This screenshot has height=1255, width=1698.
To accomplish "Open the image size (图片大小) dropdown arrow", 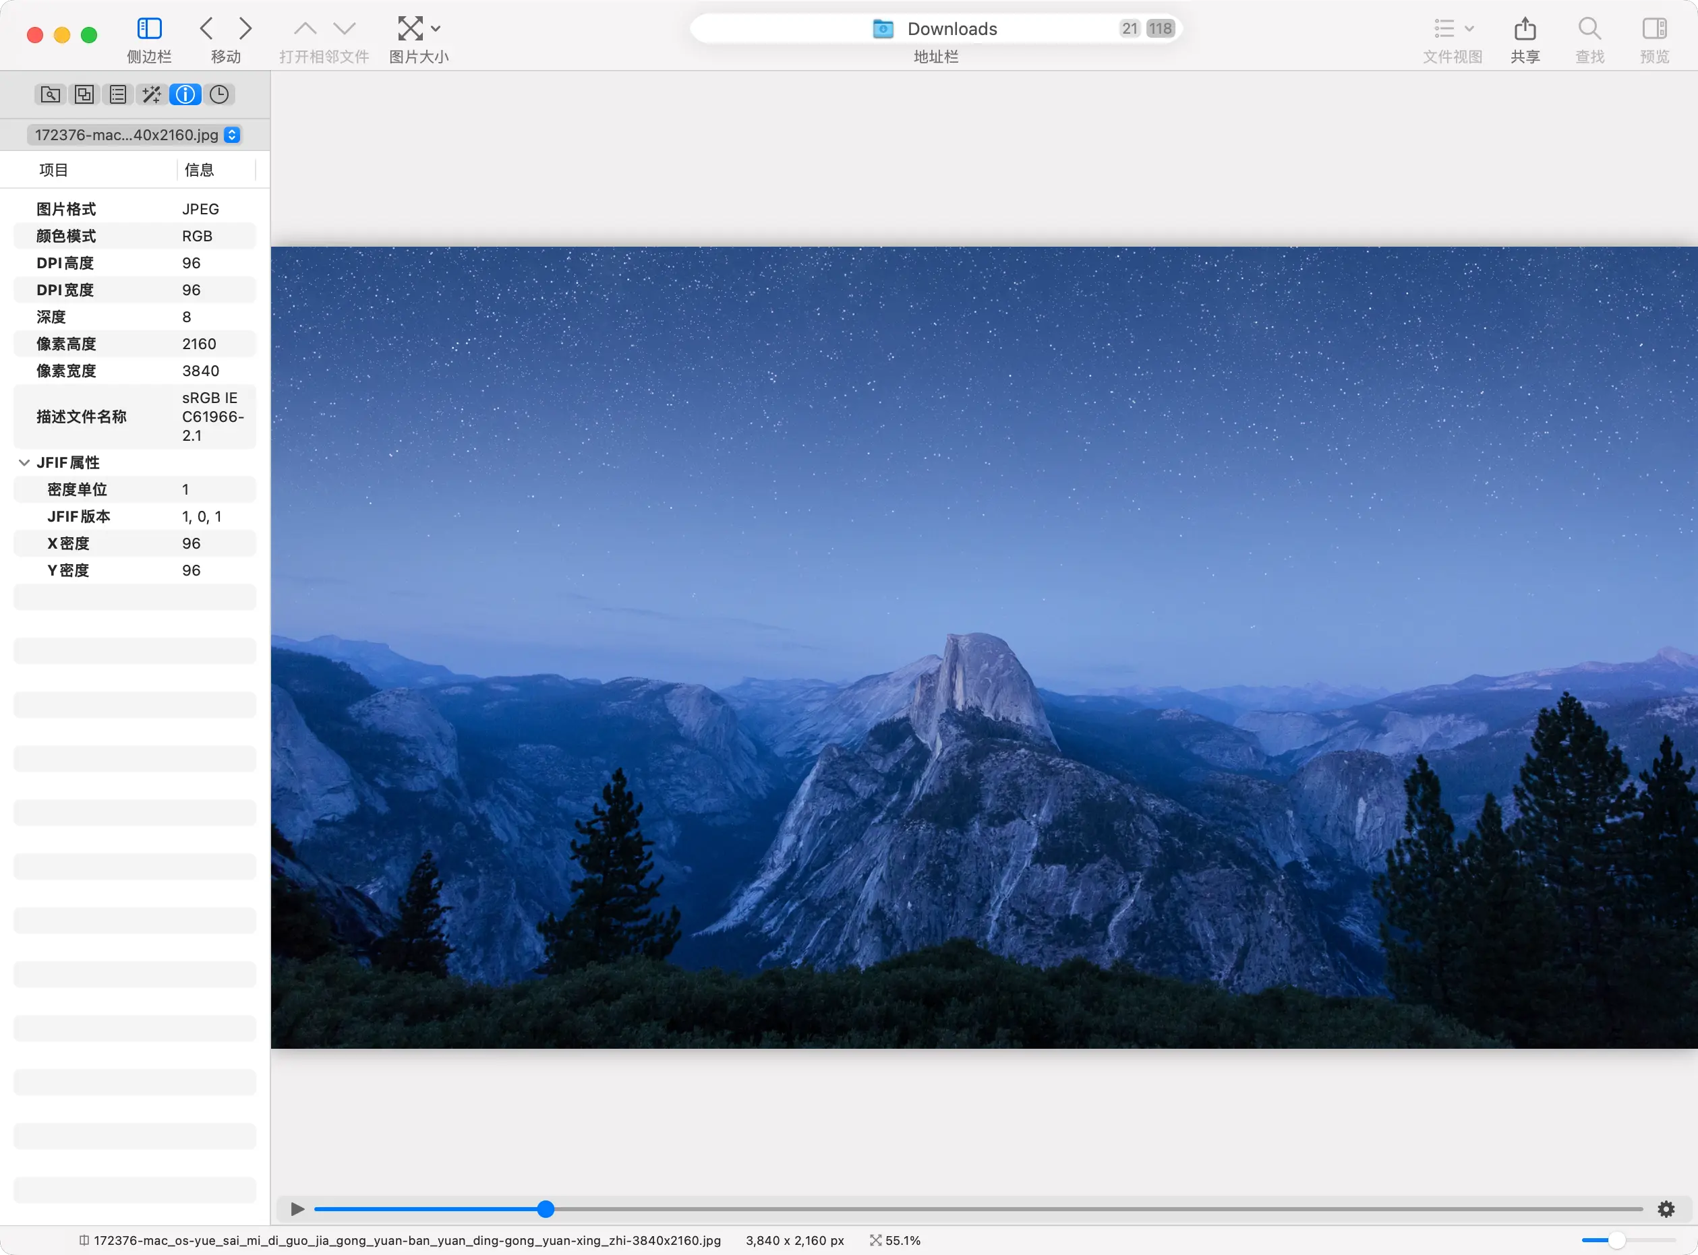I will click(x=436, y=29).
